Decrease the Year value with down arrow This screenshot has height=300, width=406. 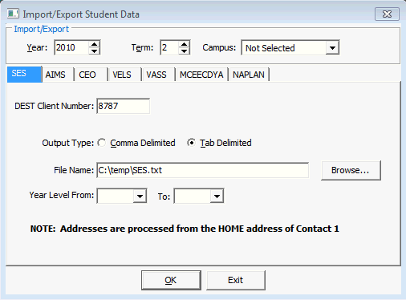tap(94, 51)
